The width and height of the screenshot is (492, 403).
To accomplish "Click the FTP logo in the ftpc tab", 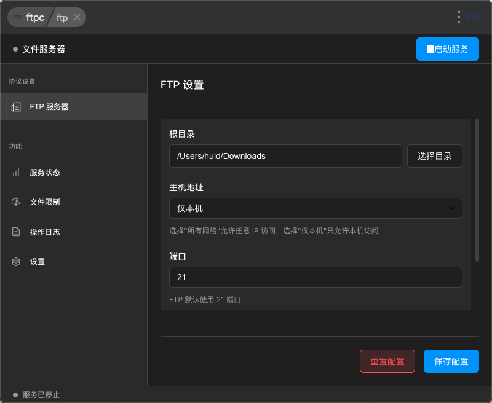I will point(18,17).
